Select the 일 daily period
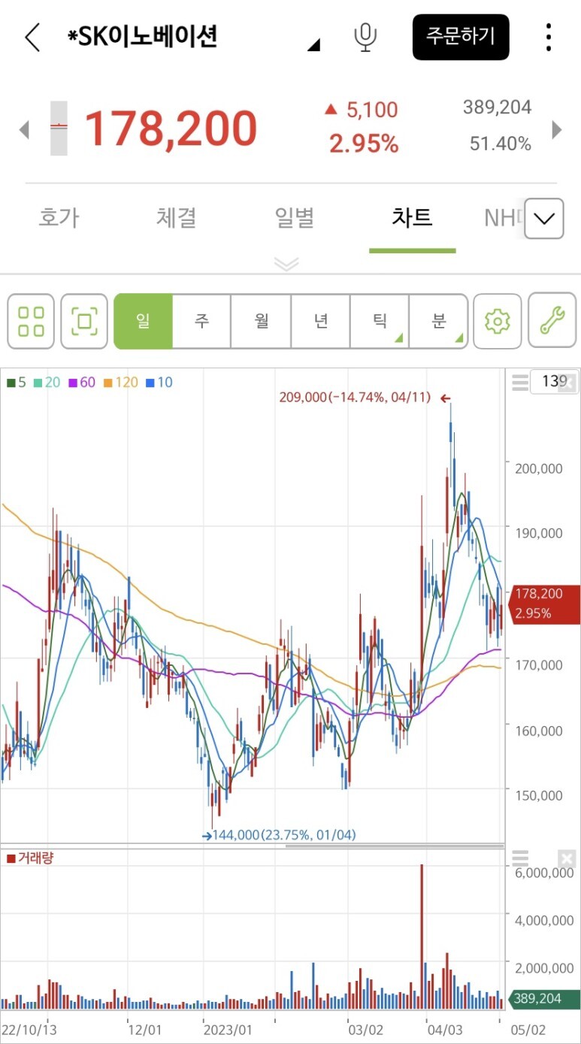The width and height of the screenshot is (581, 1044). [143, 321]
